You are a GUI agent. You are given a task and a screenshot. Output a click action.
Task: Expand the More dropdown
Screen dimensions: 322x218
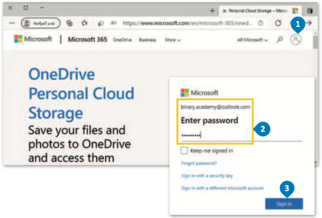(173, 40)
